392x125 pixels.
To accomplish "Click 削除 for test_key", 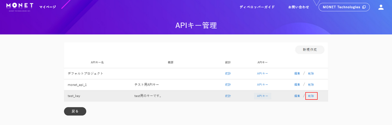I will [x=311, y=96].
